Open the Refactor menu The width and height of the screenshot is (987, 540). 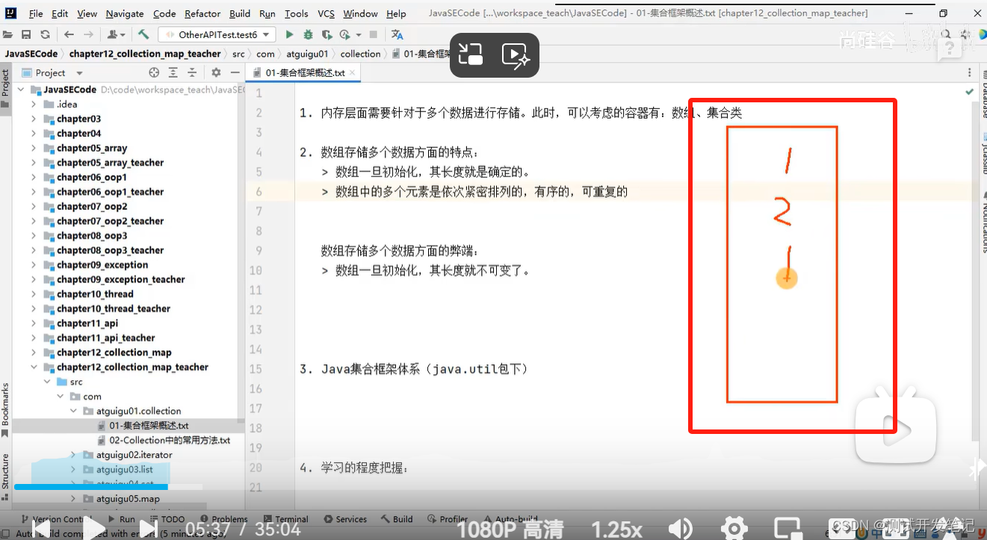pos(202,13)
